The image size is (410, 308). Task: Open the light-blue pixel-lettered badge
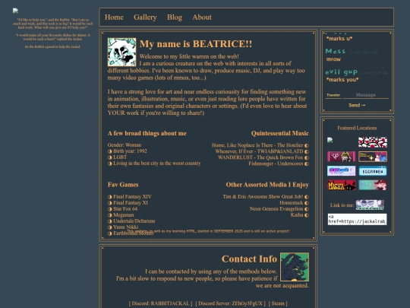coord(373,171)
